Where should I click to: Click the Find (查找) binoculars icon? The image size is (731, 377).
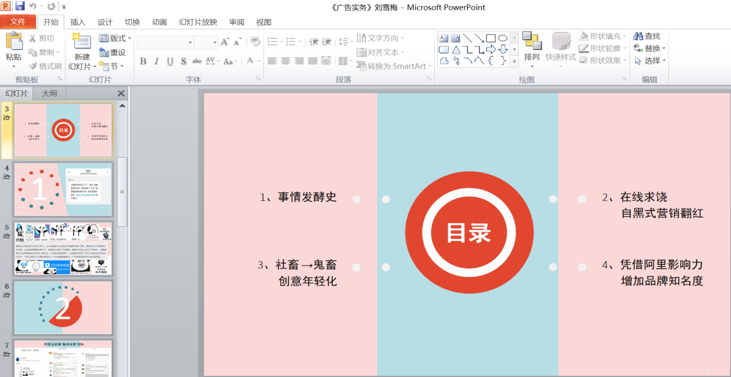point(638,36)
